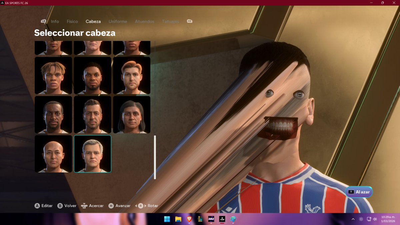
Task: Show hidden system tray icons
Action: point(353,219)
